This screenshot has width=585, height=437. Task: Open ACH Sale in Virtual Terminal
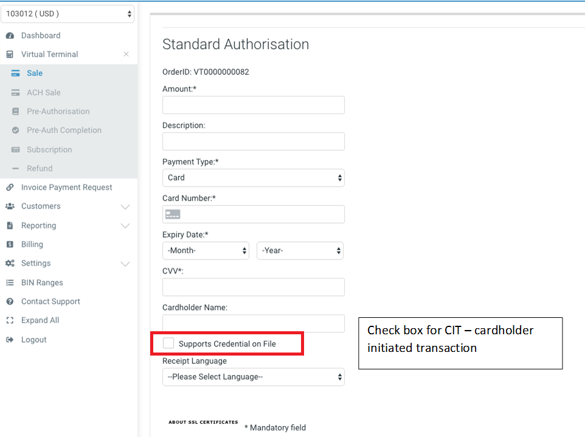(43, 92)
